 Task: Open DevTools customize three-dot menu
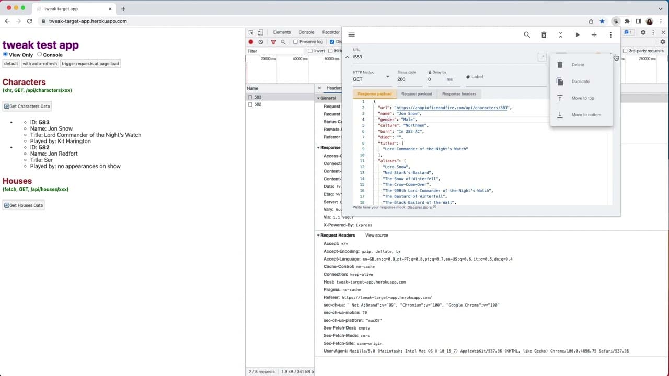pyautogui.click(x=653, y=32)
